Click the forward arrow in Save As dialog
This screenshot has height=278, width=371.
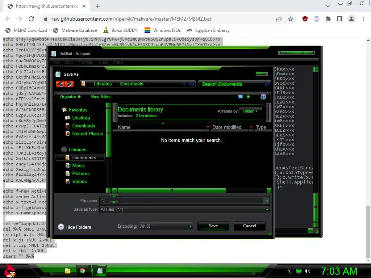click(69, 84)
